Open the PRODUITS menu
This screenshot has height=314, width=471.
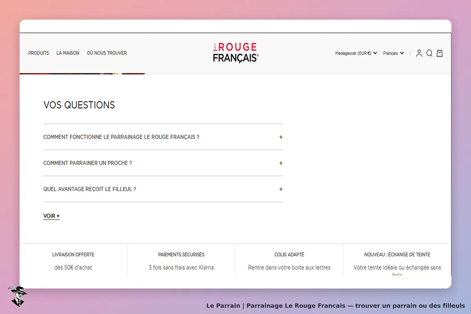click(x=38, y=53)
